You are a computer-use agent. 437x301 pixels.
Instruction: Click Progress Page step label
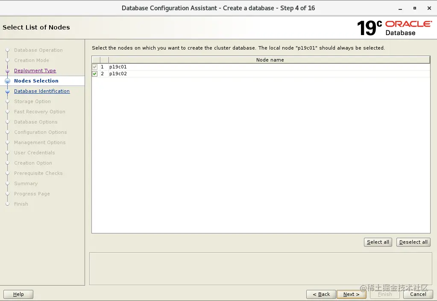pyautogui.click(x=32, y=194)
